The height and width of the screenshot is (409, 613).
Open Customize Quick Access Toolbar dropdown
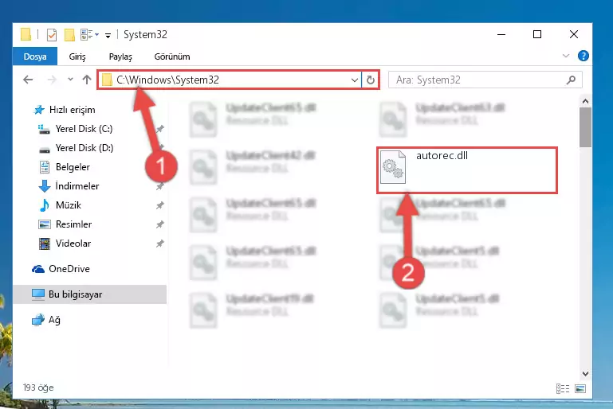tap(108, 36)
